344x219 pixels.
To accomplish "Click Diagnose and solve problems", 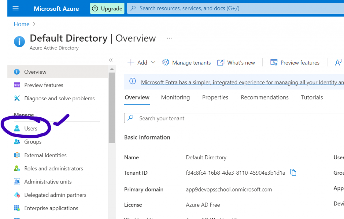I will point(59,98).
